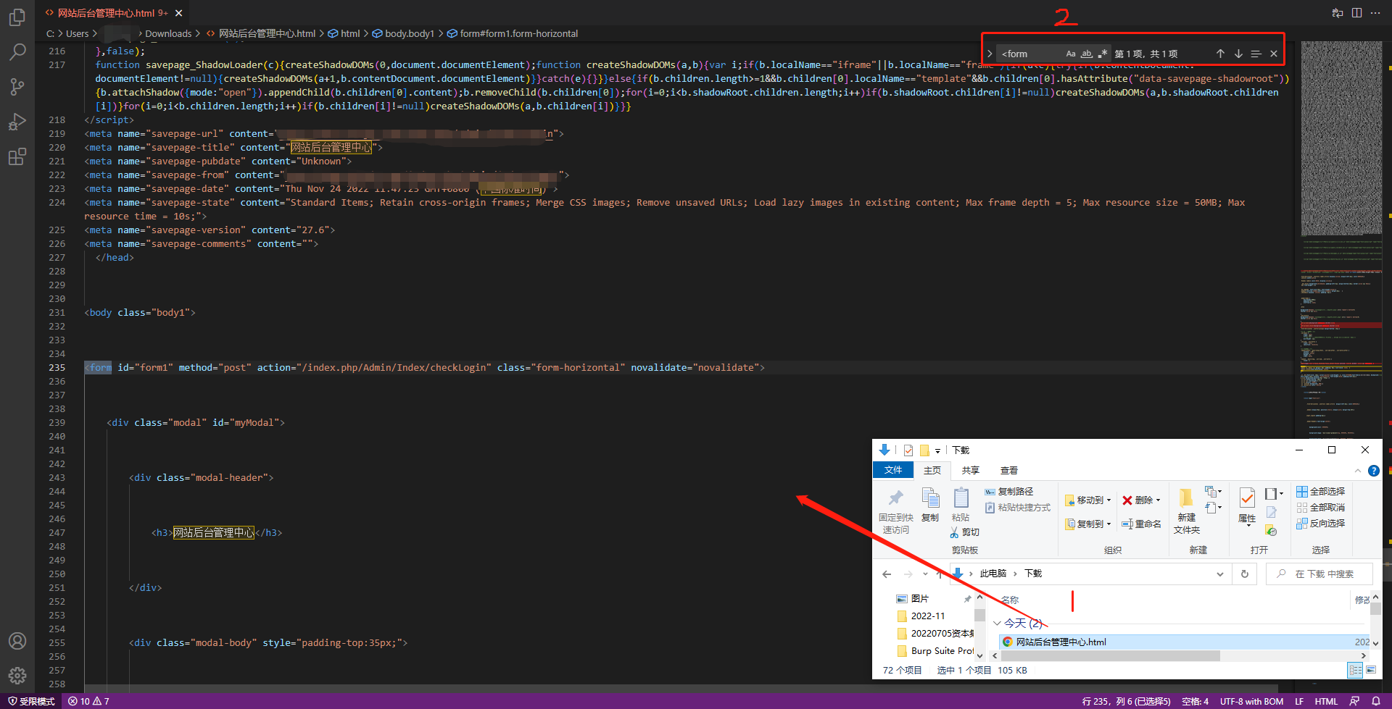Click the 复制 ribbon button
Screen dimensions: 1392x709
click(930, 505)
